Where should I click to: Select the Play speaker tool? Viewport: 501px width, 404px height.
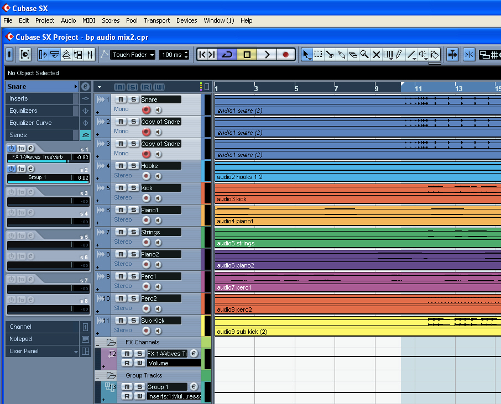[422, 55]
